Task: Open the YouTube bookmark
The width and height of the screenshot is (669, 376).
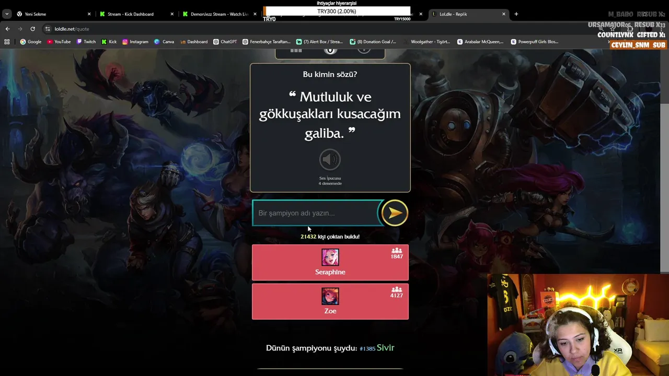Action: pyautogui.click(x=59, y=42)
